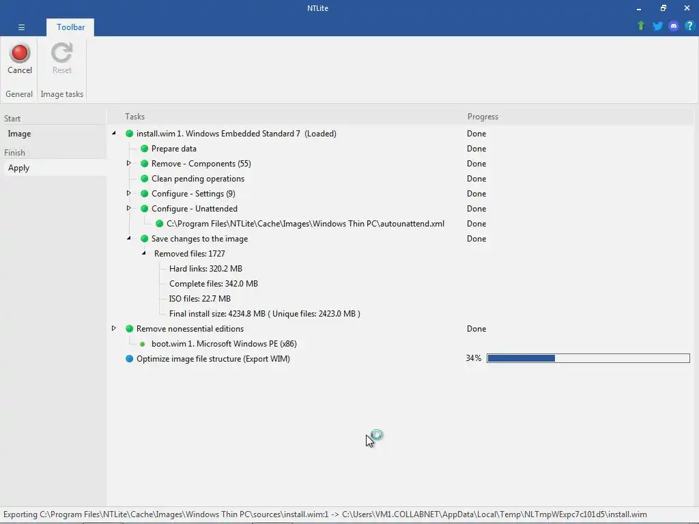The width and height of the screenshot is (699, 524).
Task: Open the Discord icon
Action: coord(674,26)
